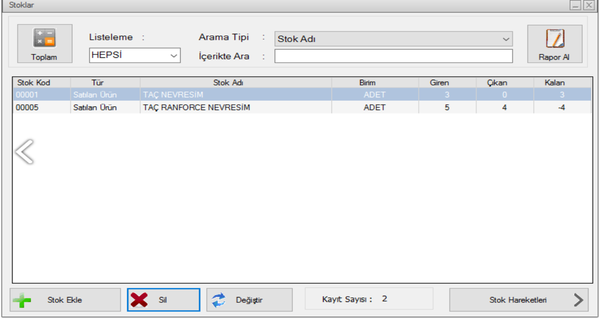Focus the İçerikte Ara search field
The height and width of the screenshot is (319, 599).
(393, 56)
